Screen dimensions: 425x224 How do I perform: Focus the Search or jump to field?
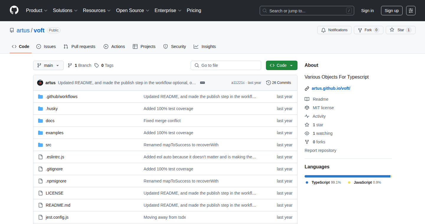point(307,11)
